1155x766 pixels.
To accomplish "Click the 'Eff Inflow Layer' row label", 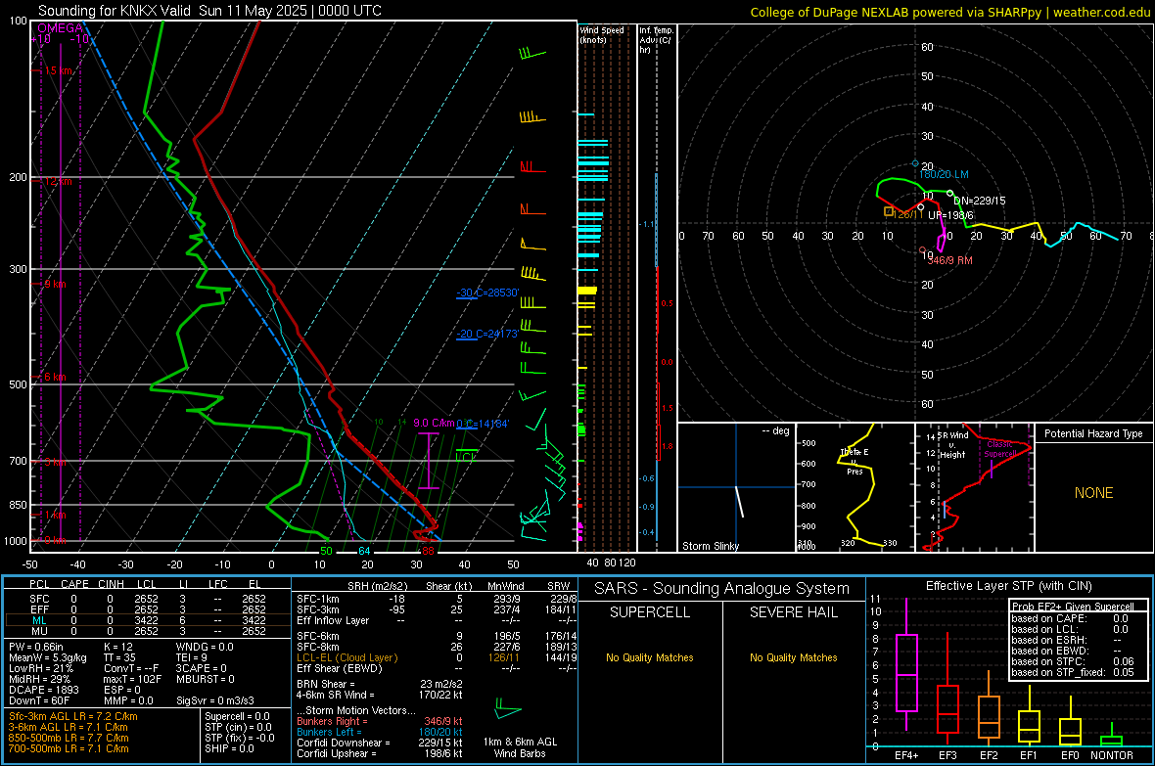I will coord(333,620).
